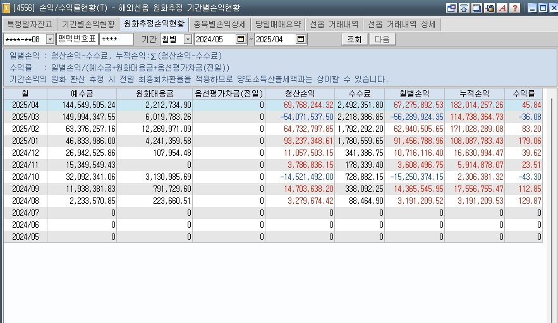The height and width of the screenshot is (323, 558).
Task: Select the 2024/11 row month cell
Action: point(25,165)
